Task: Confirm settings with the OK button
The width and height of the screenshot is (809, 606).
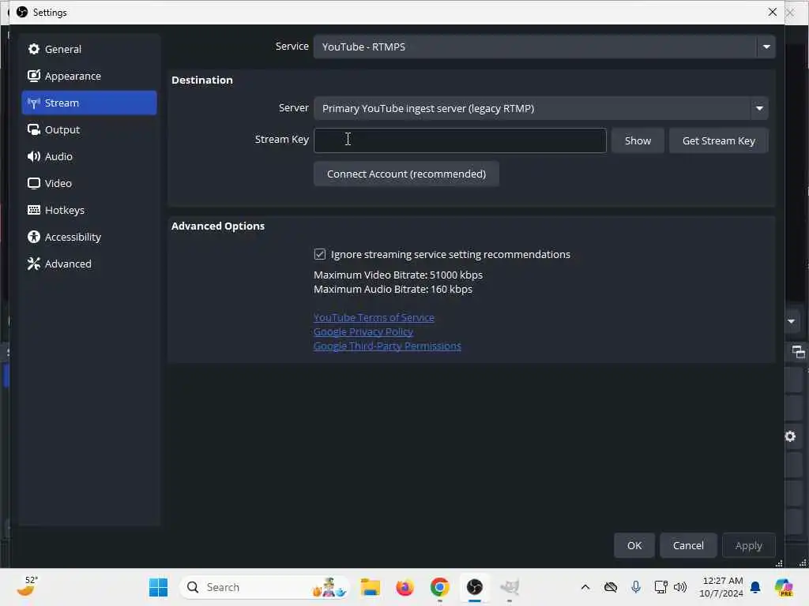Action: point(634,545)
